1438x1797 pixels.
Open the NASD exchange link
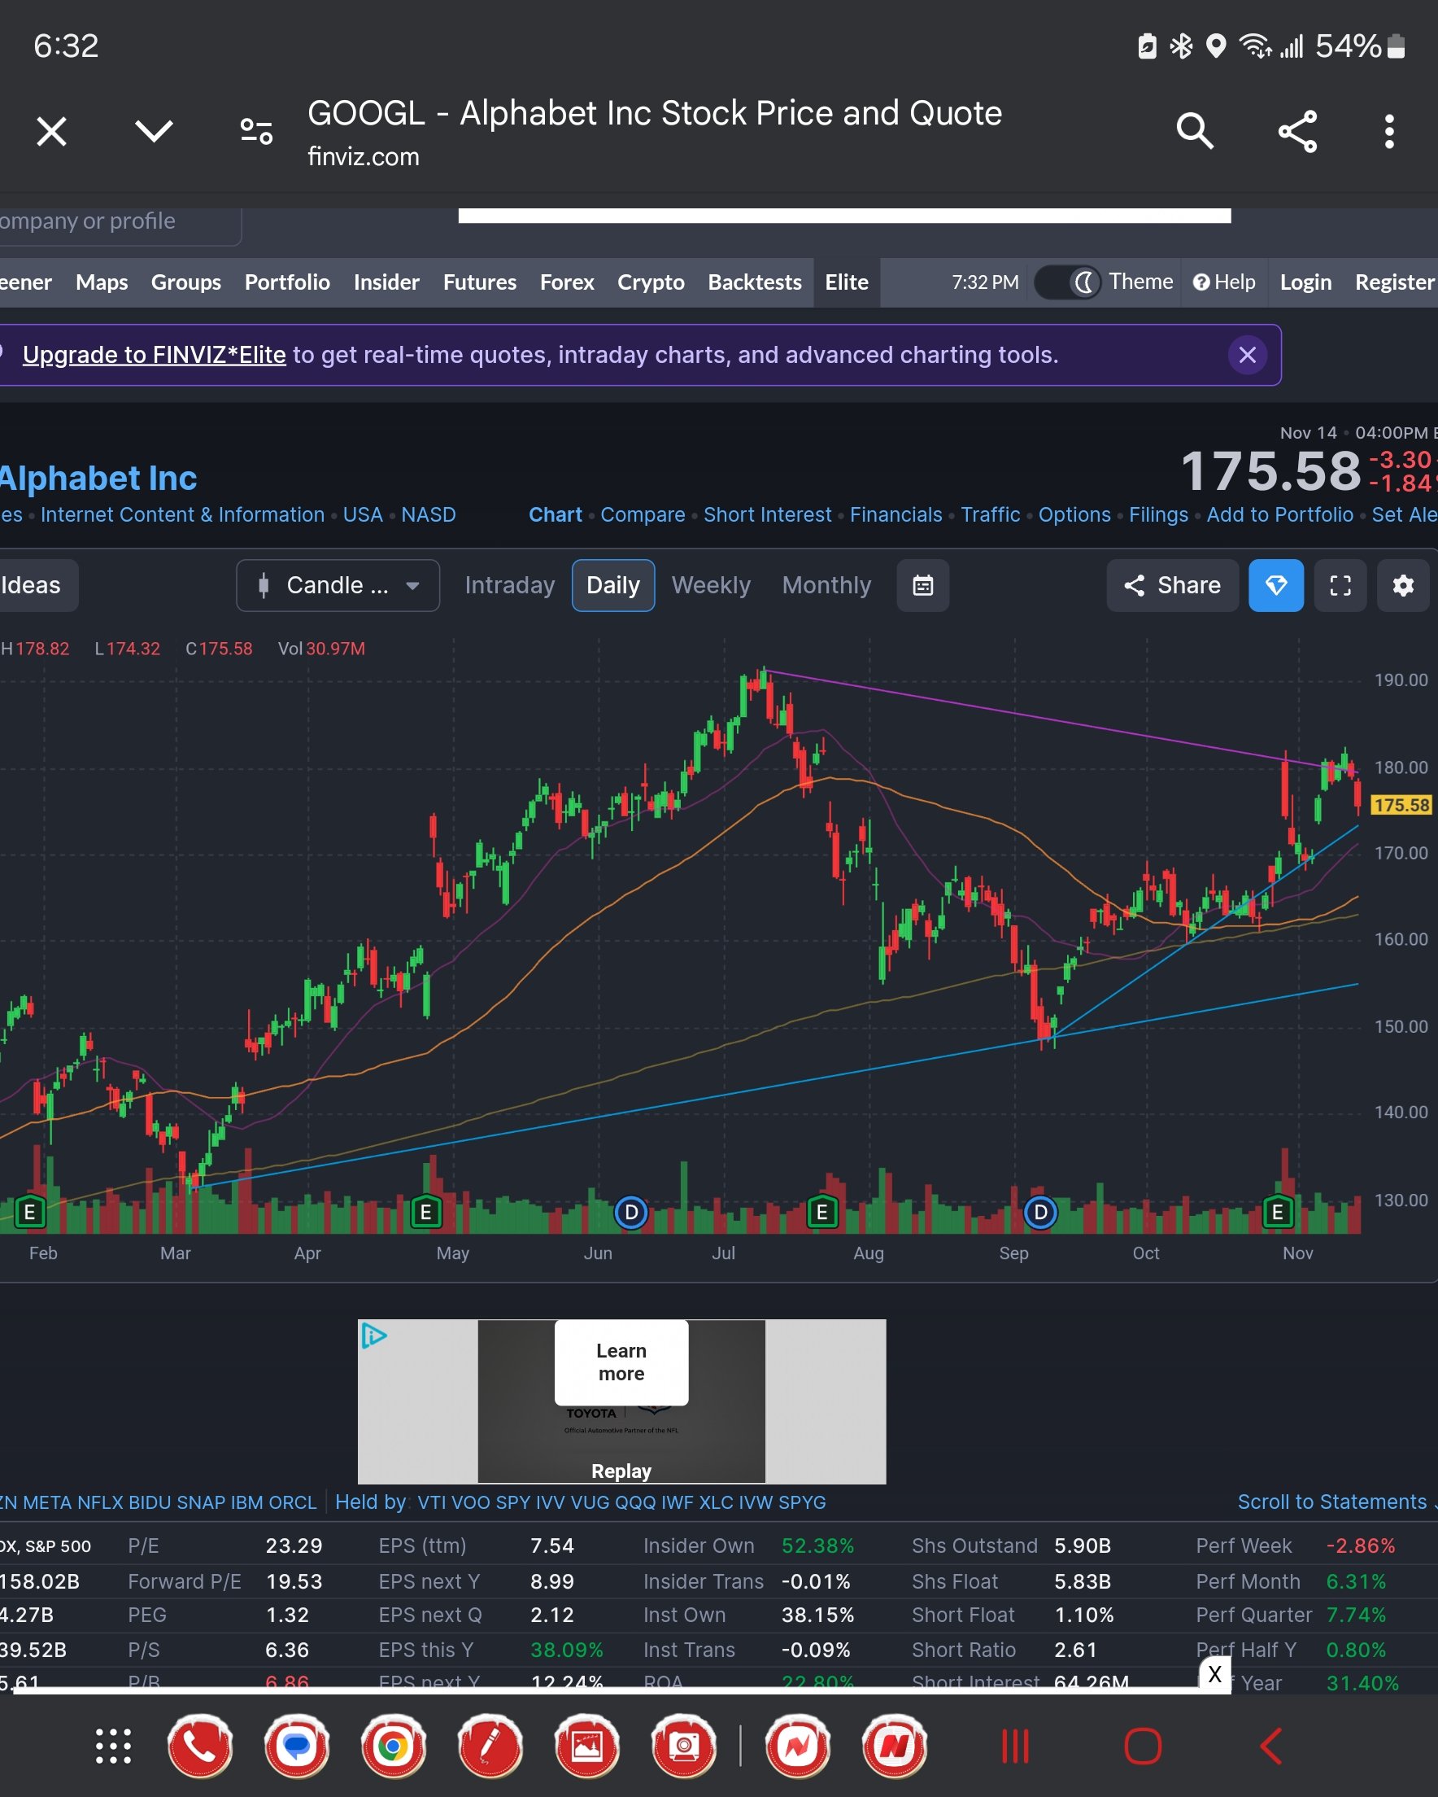(x=429, y=514)
